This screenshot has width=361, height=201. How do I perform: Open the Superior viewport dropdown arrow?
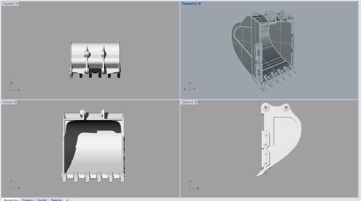pyautogui.click(x=17, y=4)
